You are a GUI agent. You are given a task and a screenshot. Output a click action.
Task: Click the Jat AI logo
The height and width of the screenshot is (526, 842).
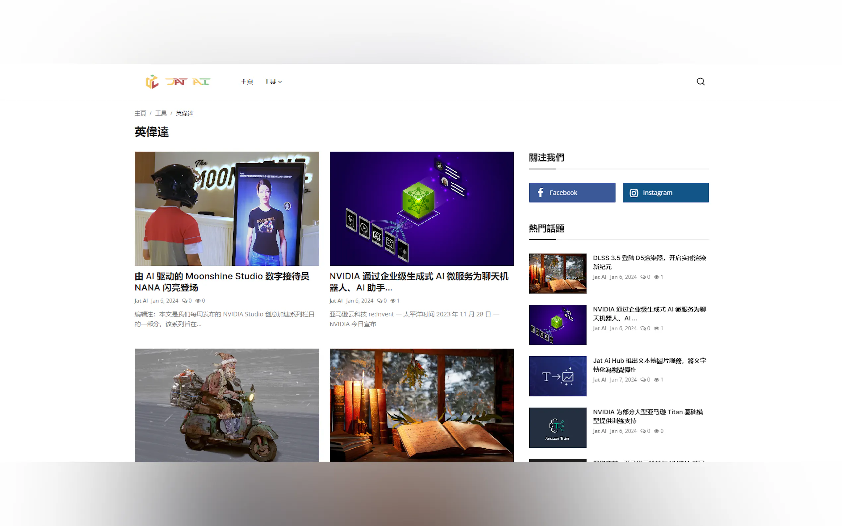tap(178, 82)
